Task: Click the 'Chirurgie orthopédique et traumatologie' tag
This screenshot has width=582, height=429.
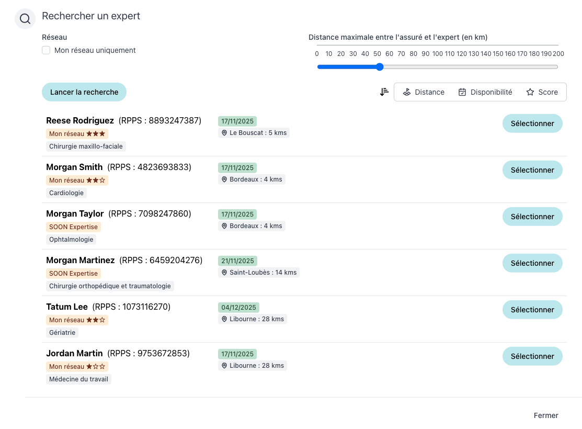Action: (x=110, y=286)
